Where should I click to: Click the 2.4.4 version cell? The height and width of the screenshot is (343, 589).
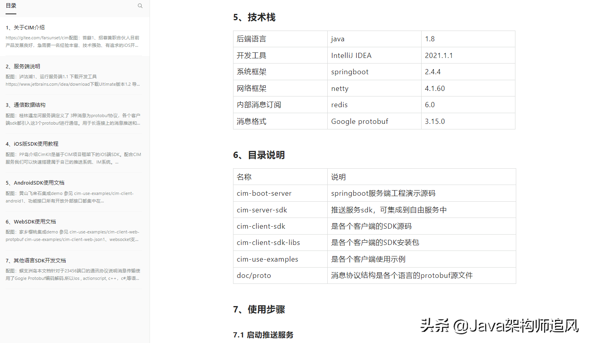pos(468,72)
